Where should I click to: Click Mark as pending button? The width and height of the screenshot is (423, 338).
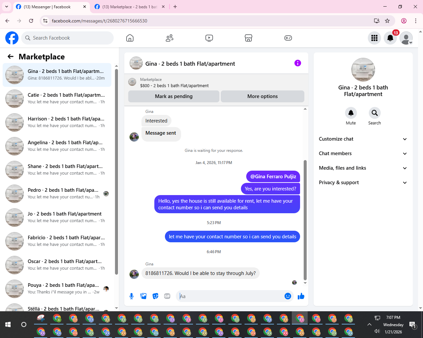[x=174, y=96]
